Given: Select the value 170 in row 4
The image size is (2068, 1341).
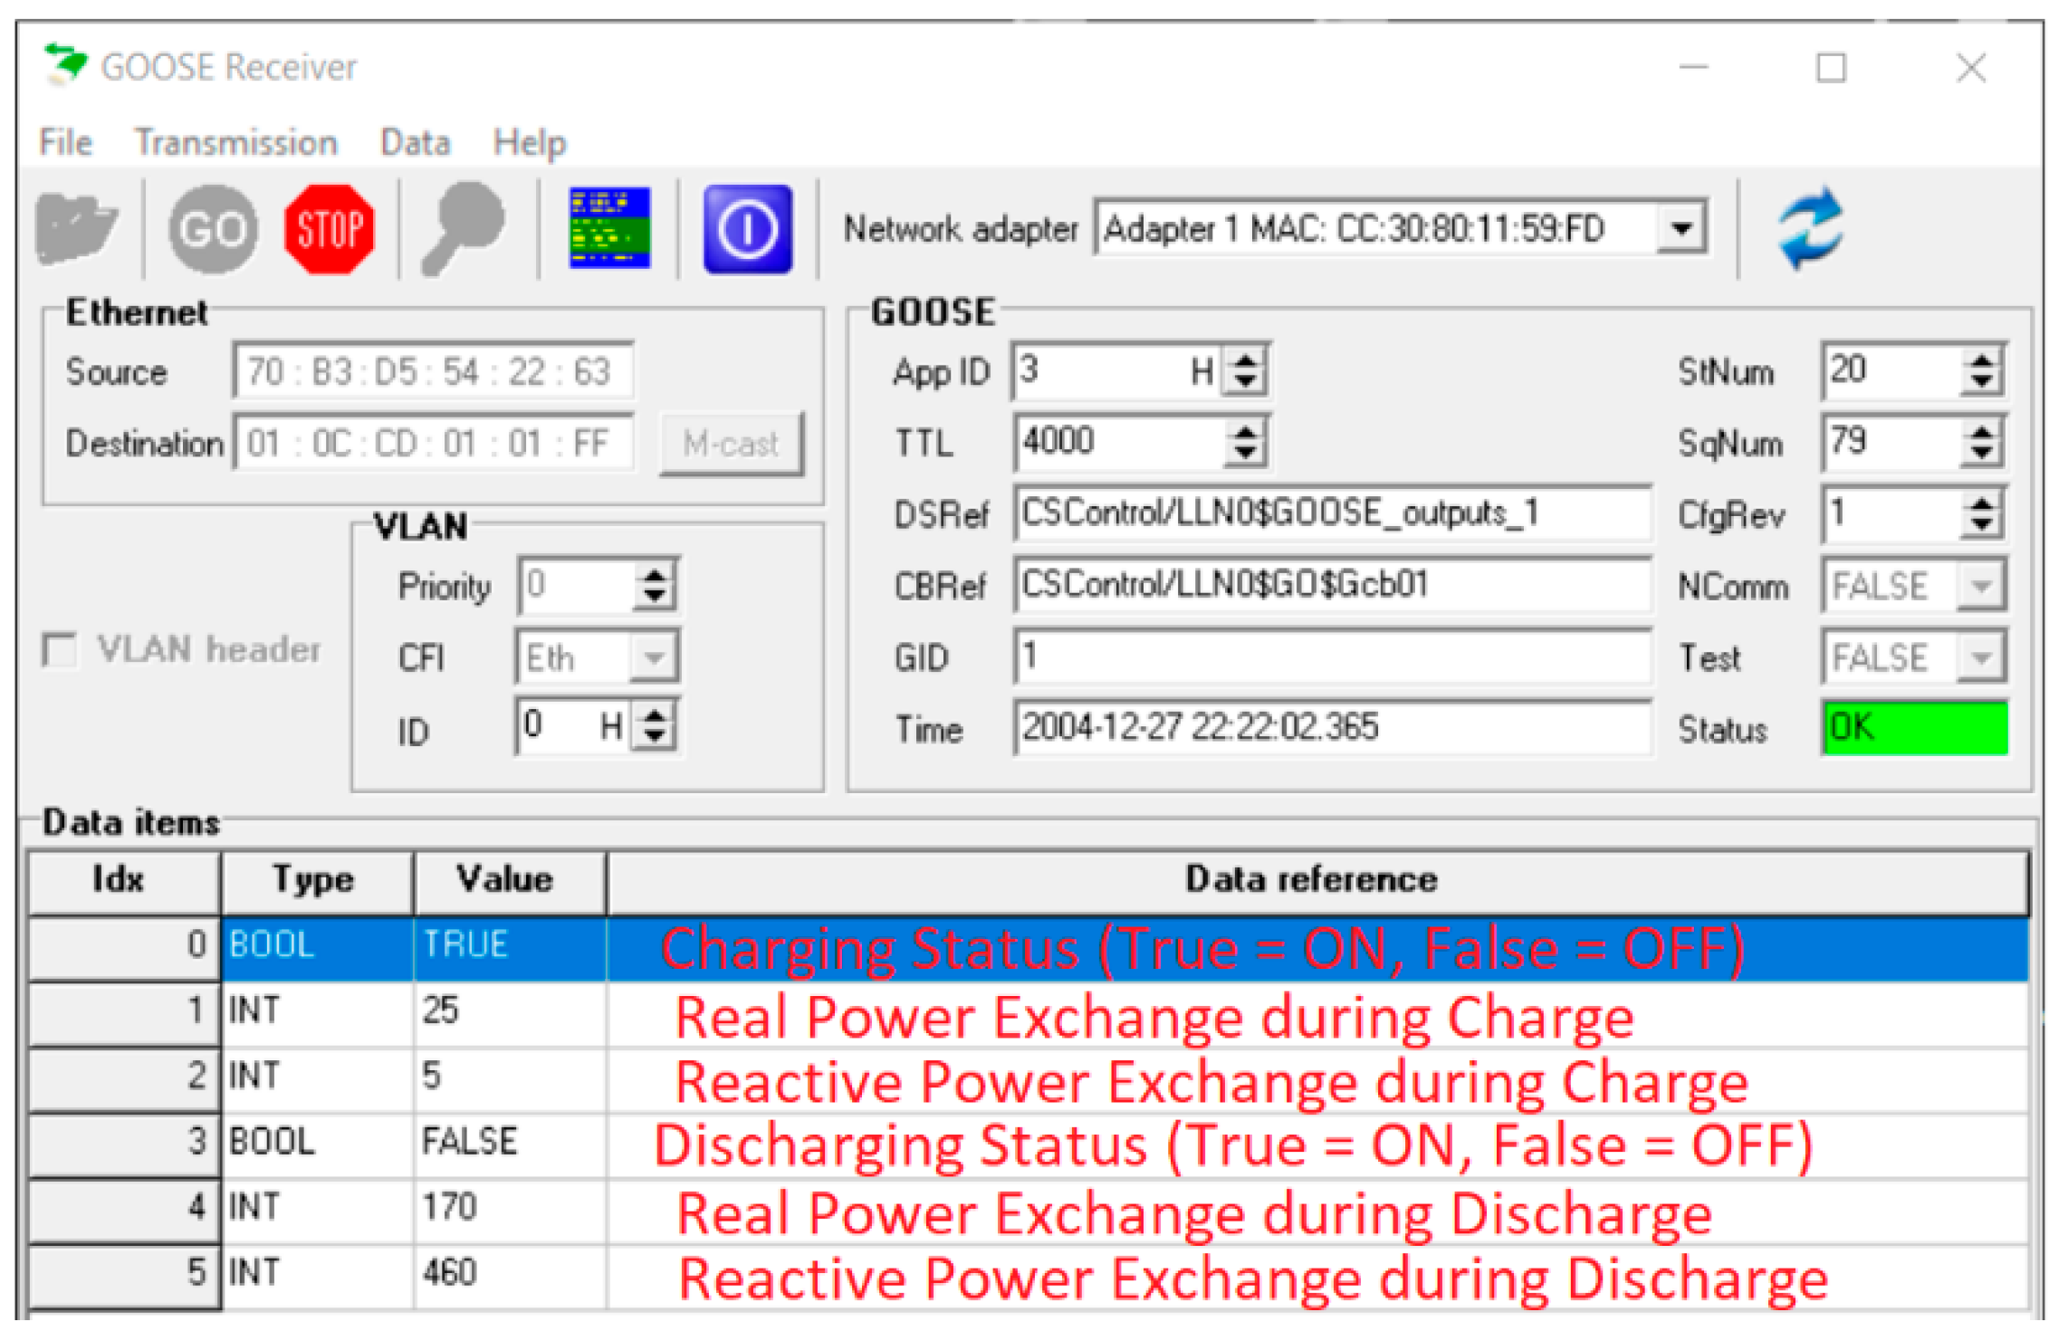Looking at the screenshot, I should pos(511,1212).
